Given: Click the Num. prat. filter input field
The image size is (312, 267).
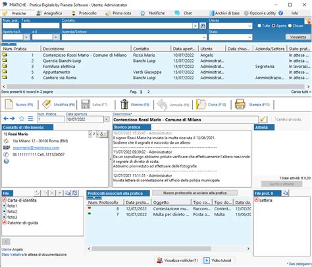Looking at the screenshot, I should click(x=11, y=26).
